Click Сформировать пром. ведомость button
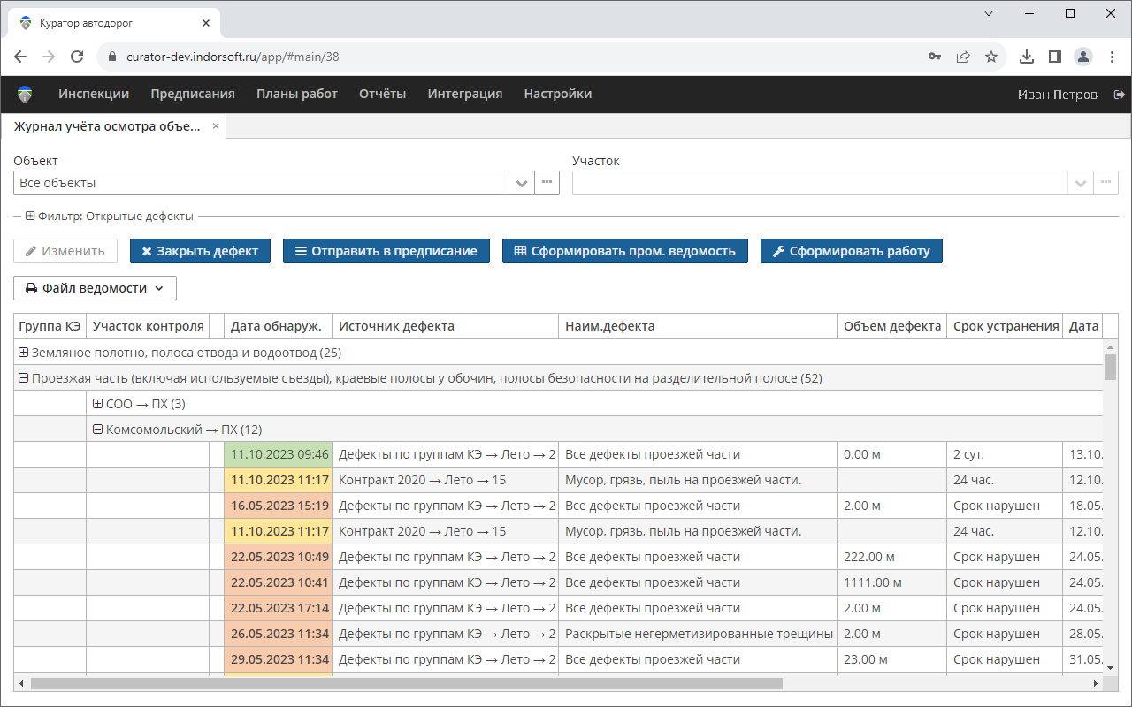 pos(624,251)
